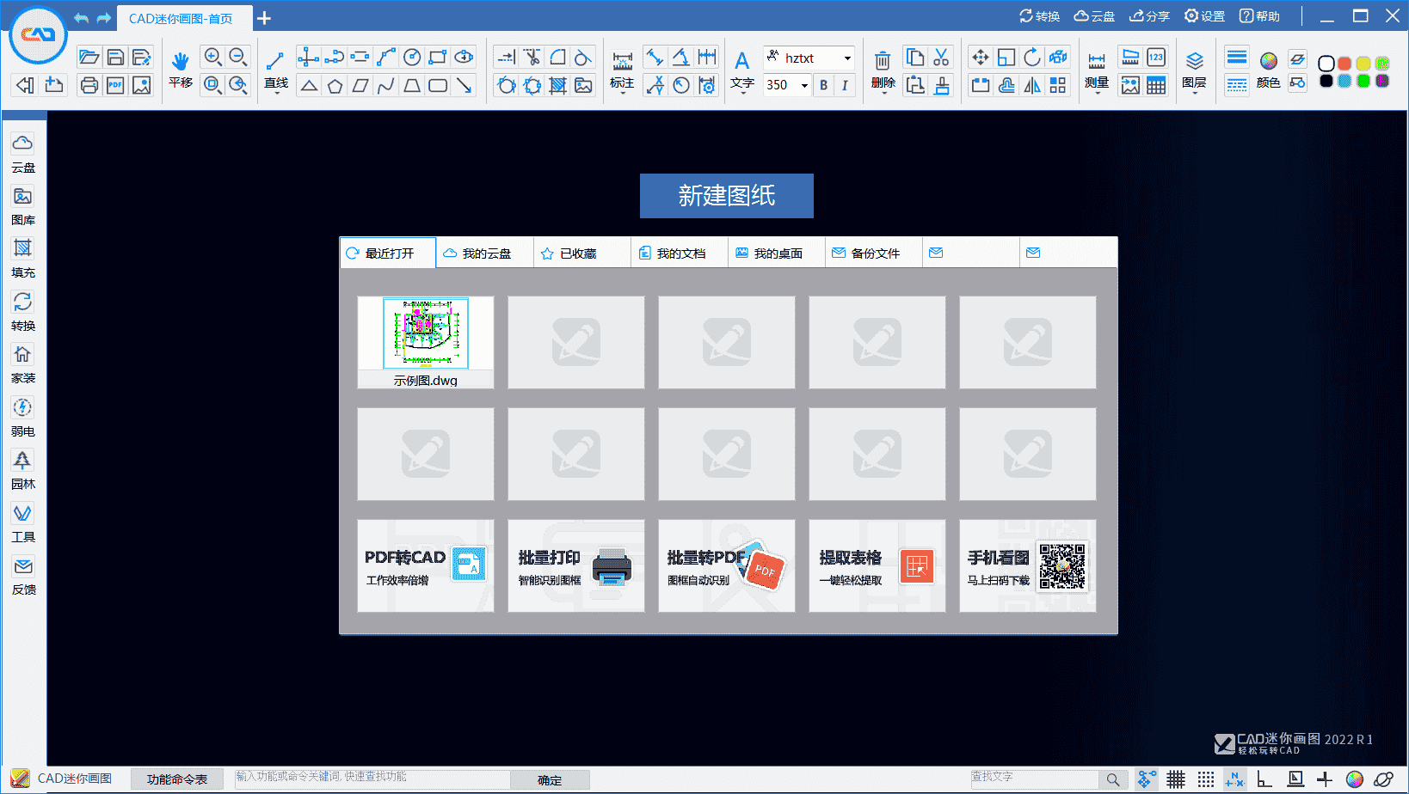Toggle grid display in the status bar
1409x794 pixels.
[x=1176, y=779]
